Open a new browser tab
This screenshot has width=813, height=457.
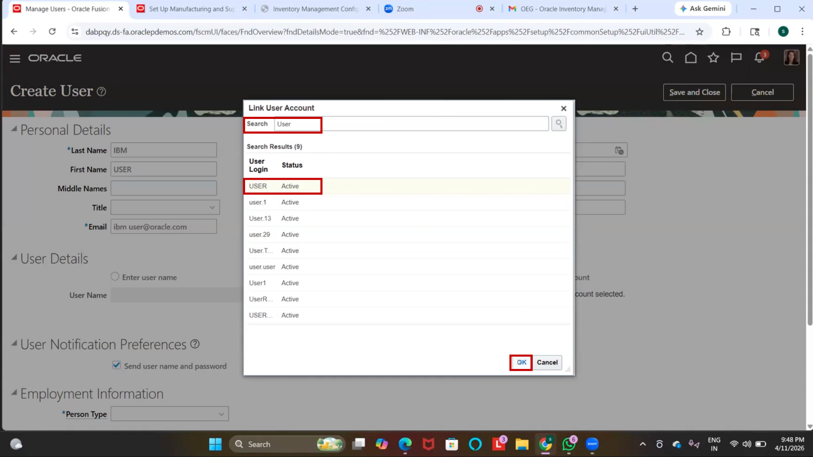point(635,8)
